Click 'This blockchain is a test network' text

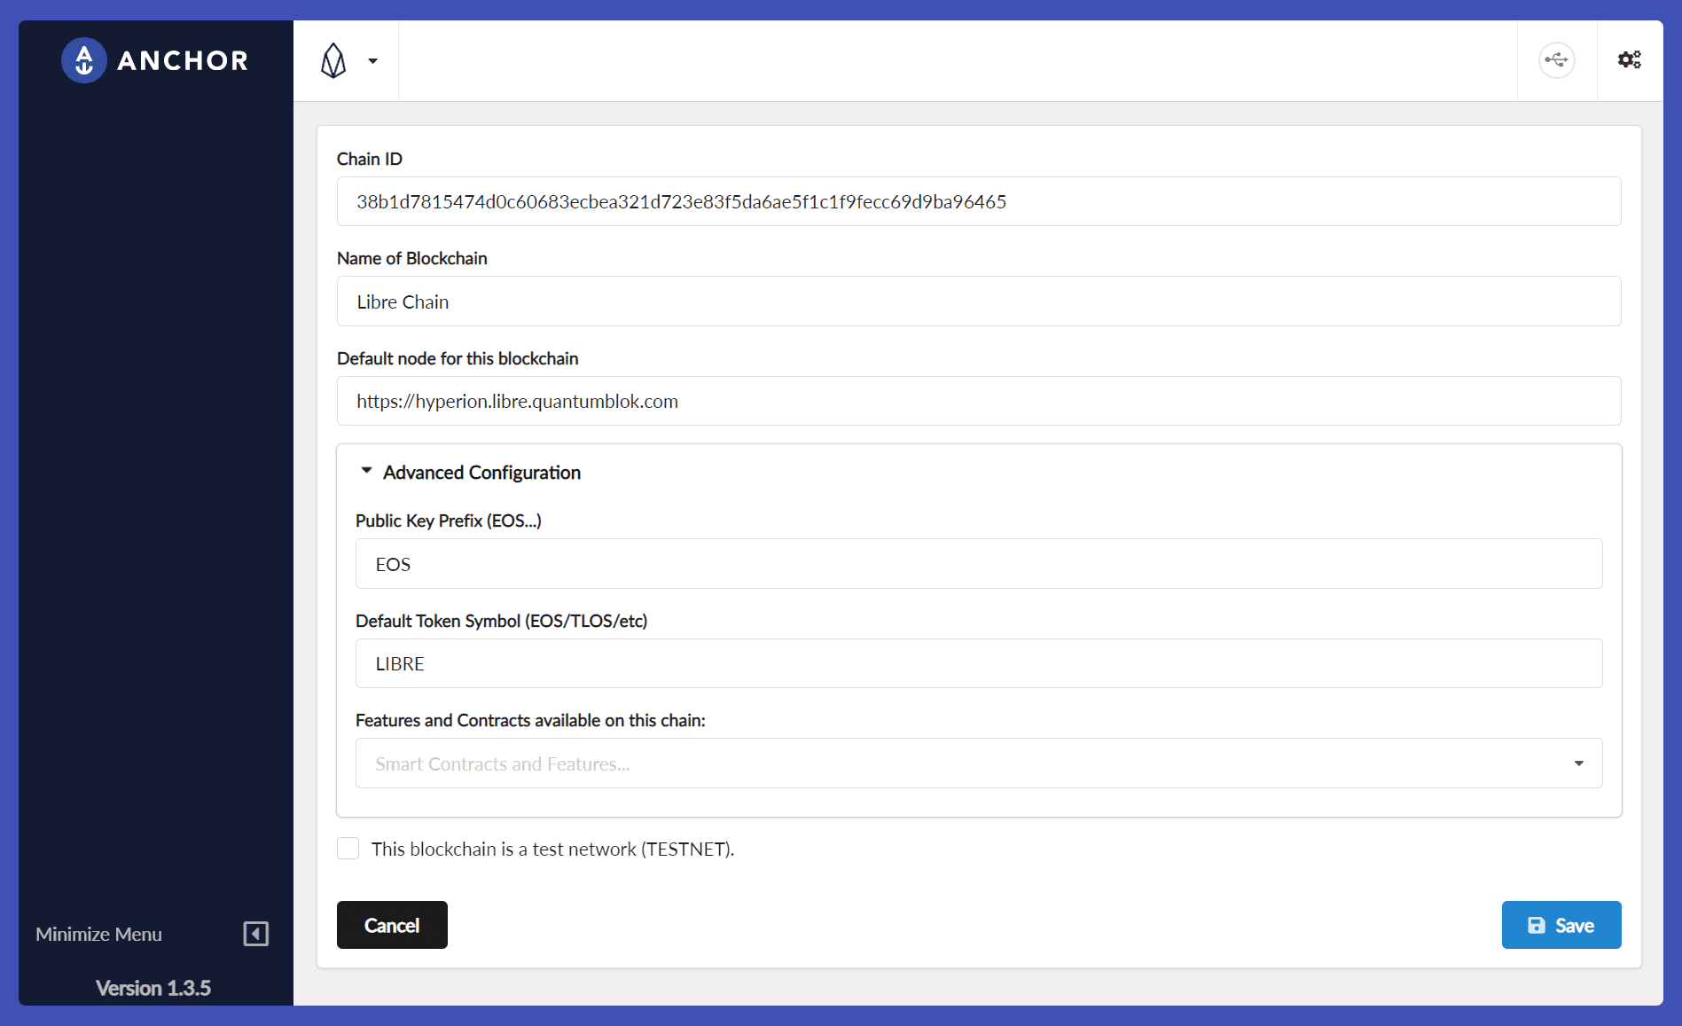552,849
